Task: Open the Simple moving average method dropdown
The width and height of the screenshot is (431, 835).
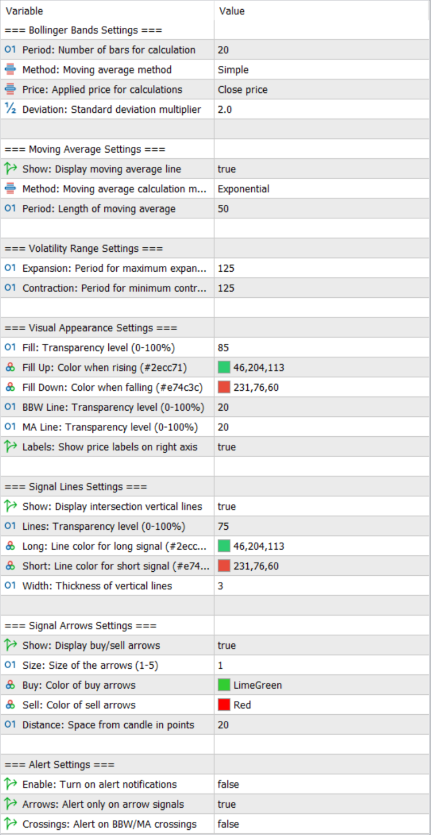Action: pos(322,70)
